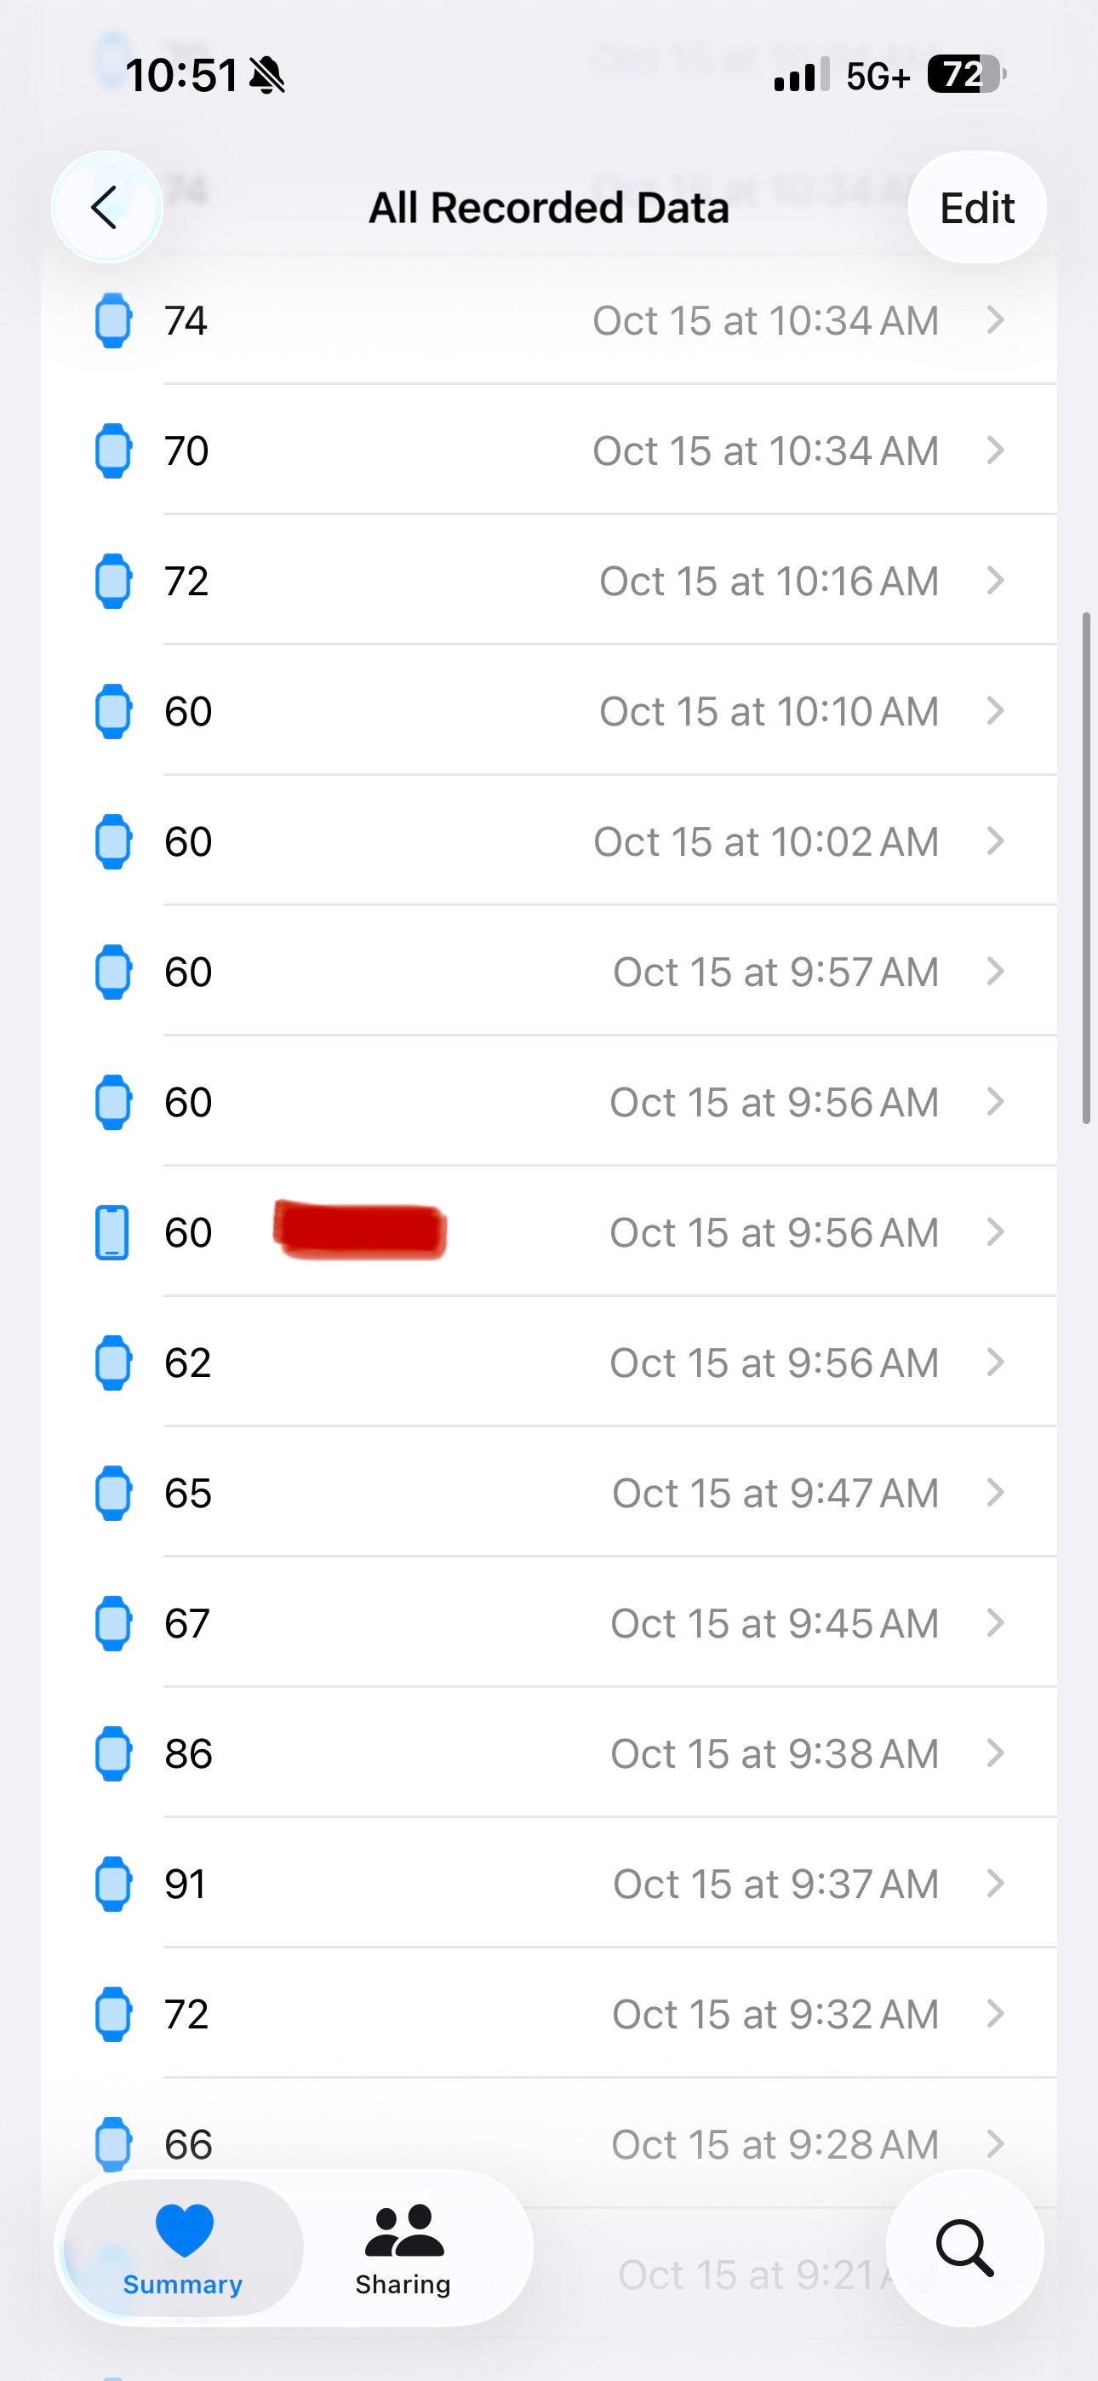Tap the blue heart Summary icon
The width and height of the screenshot is (1098, 2381).
point(184,2230)
